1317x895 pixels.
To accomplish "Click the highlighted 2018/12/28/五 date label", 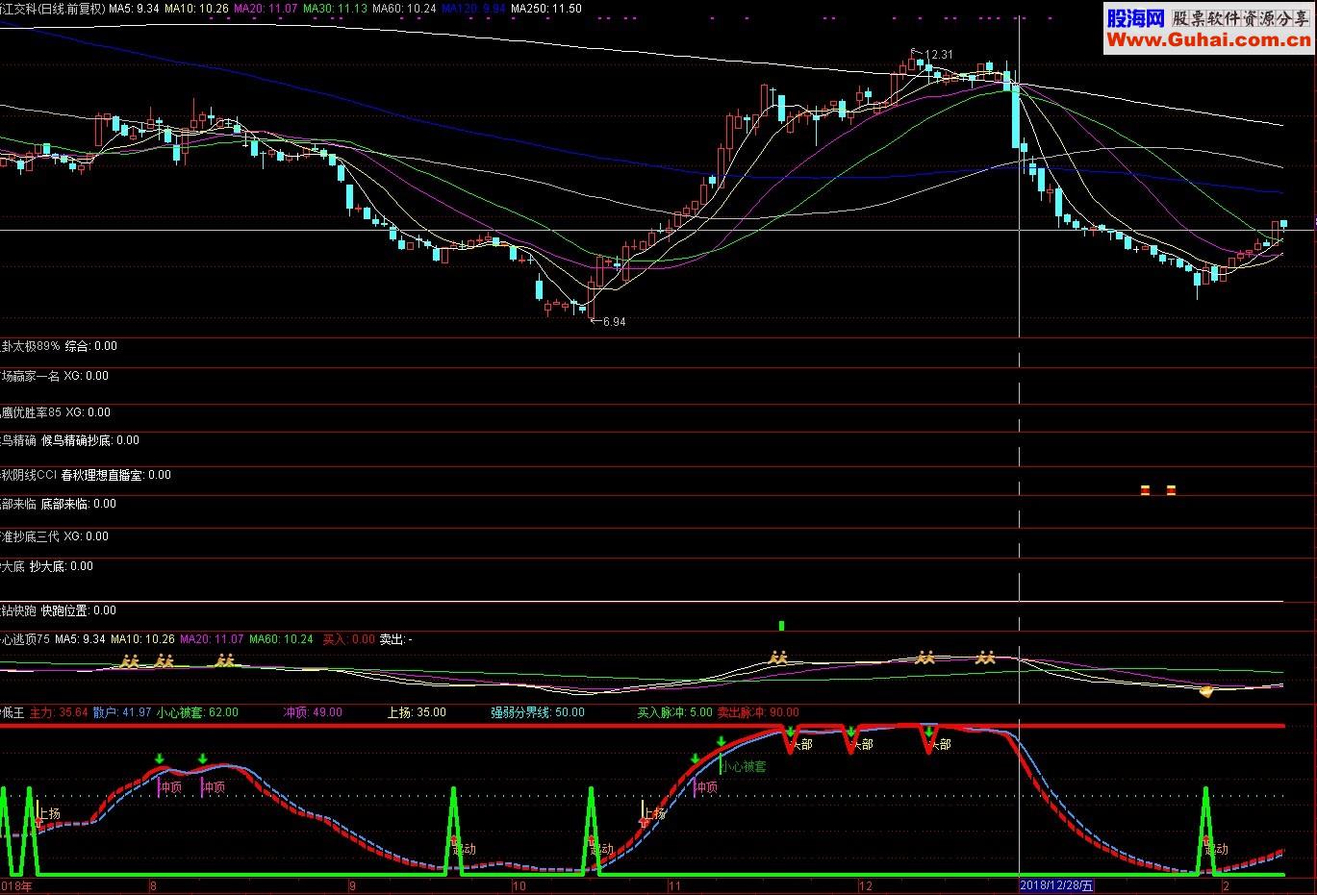I will pyautogui.click(x=1057, y=886).
